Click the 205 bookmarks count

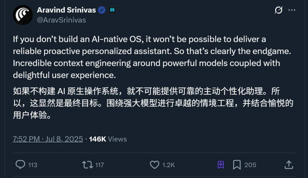250,165
